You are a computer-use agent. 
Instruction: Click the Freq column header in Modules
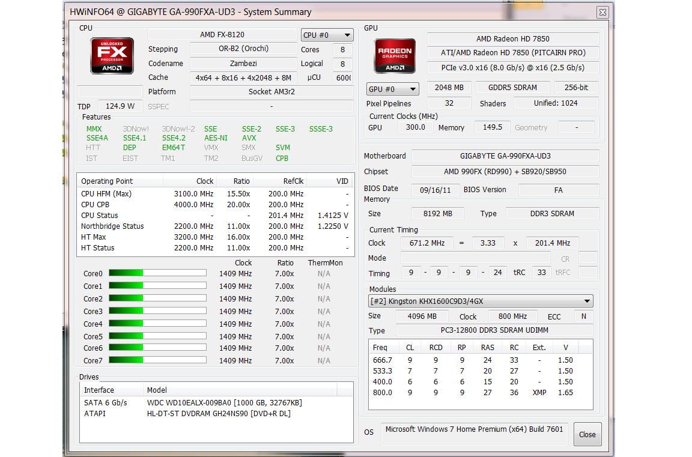(383, 348)
